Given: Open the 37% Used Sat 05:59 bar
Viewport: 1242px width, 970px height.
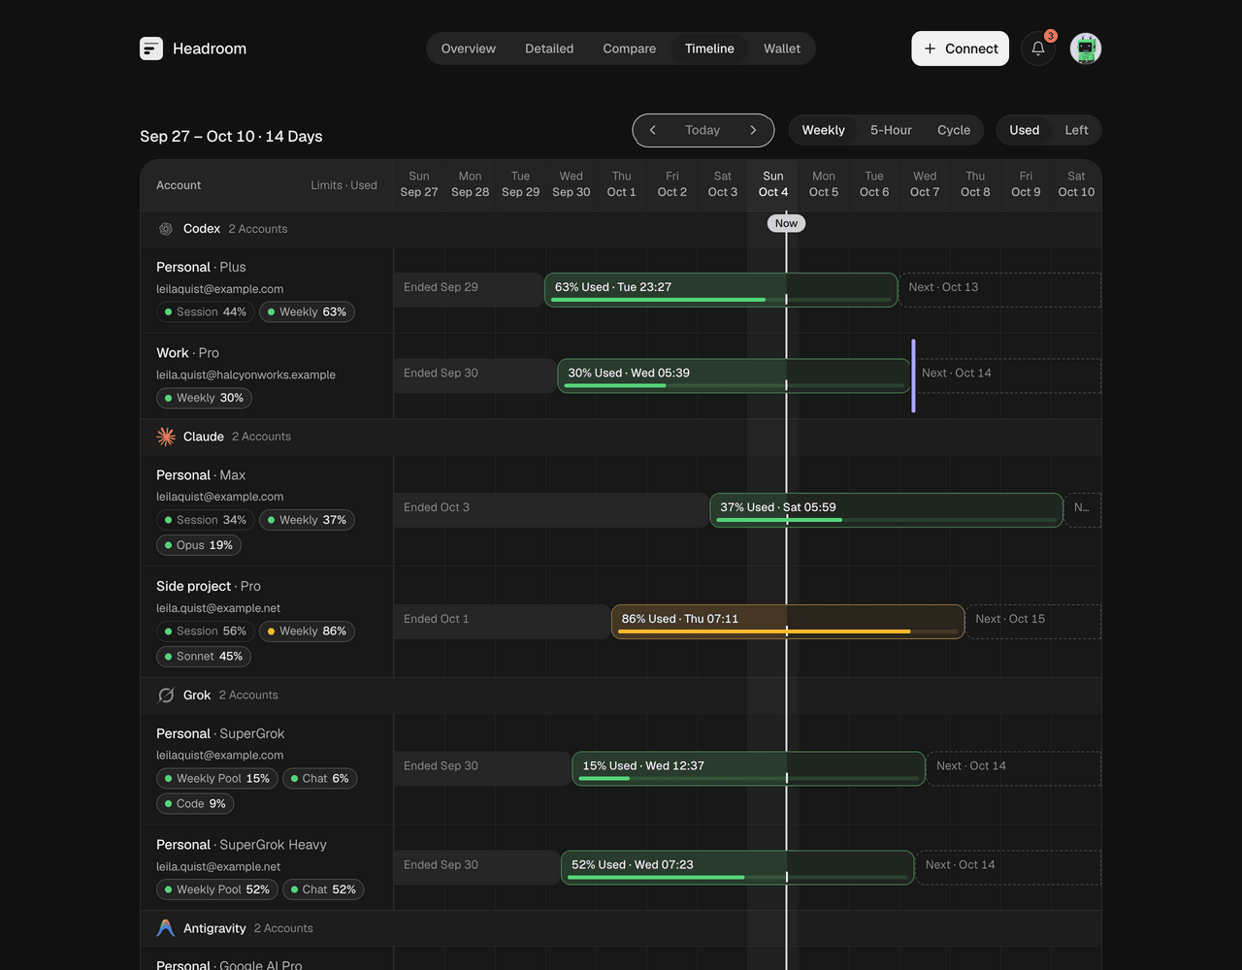Looking at the screenshot, I should point(886,510).
